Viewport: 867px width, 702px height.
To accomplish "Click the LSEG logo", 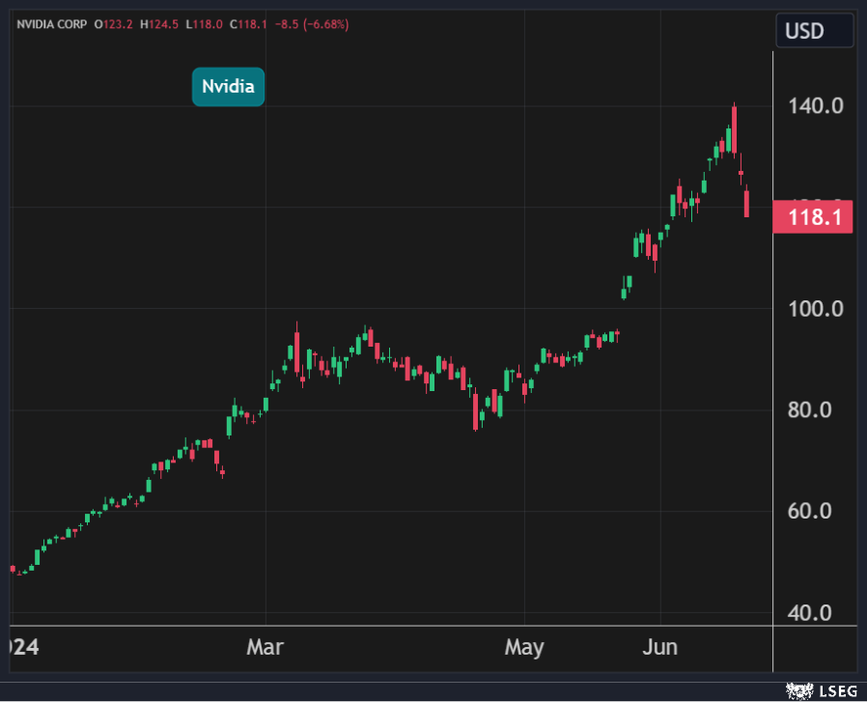I will 820,689.
